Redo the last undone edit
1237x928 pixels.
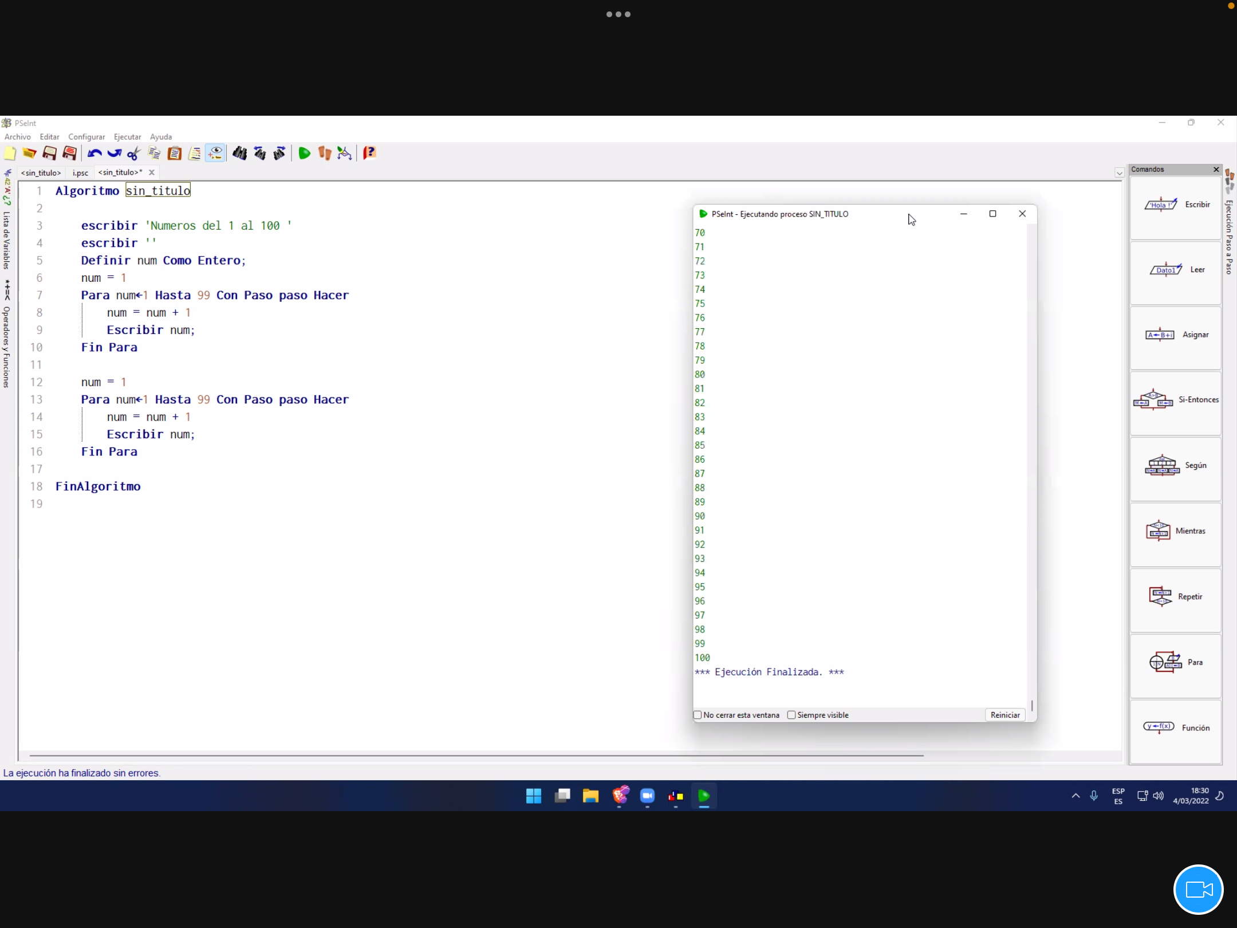pyautogui.click(x=114, y=153)
